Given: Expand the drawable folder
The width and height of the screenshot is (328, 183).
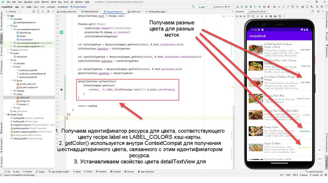Looking at the screenshot, I should [11, 63].
